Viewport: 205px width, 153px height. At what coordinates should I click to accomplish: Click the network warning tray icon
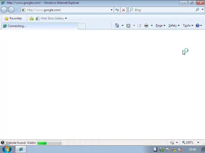(174, 149)
